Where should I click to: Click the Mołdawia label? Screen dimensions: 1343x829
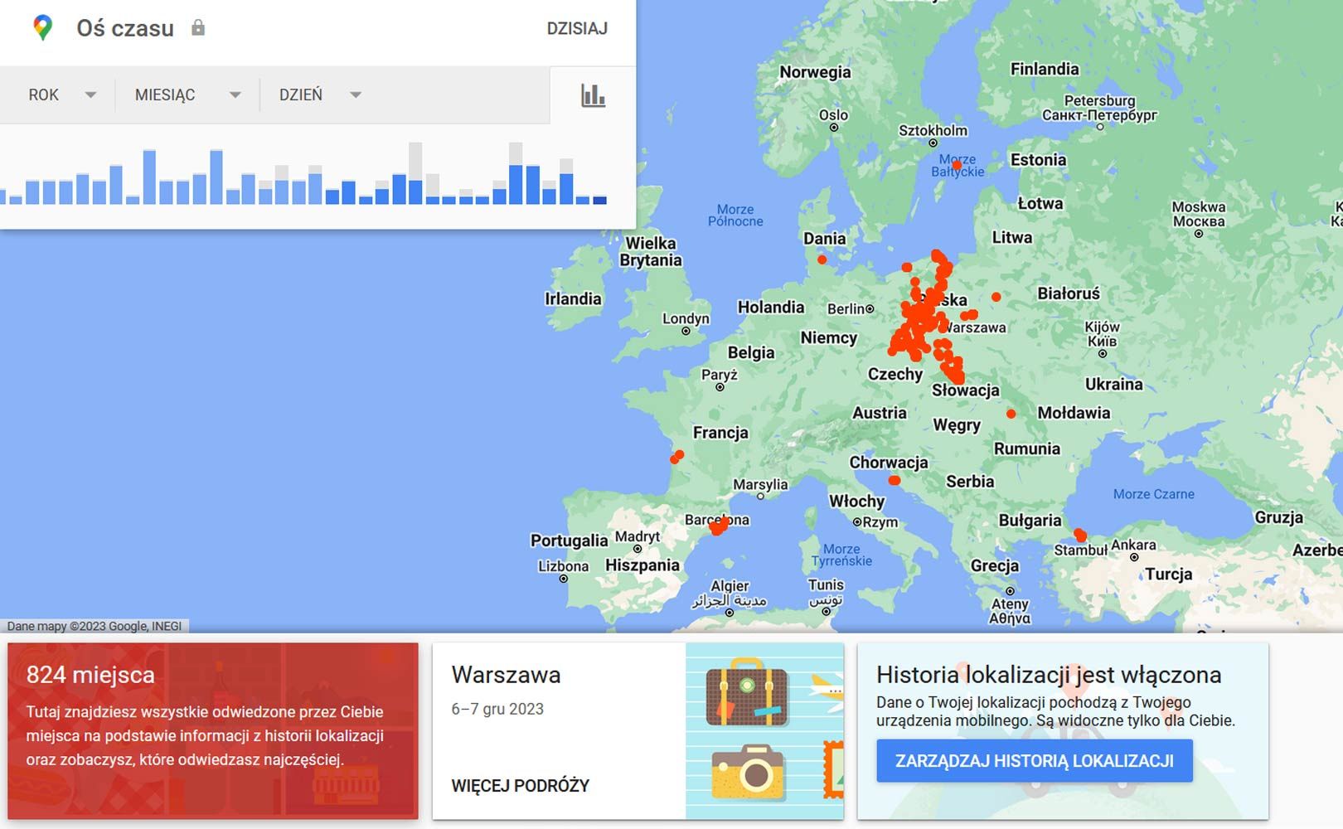click(1074, 413)
